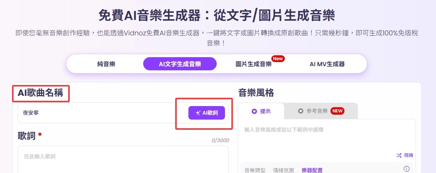Click the sparkle icon on AI歌詞 button

tap(198, 113)
